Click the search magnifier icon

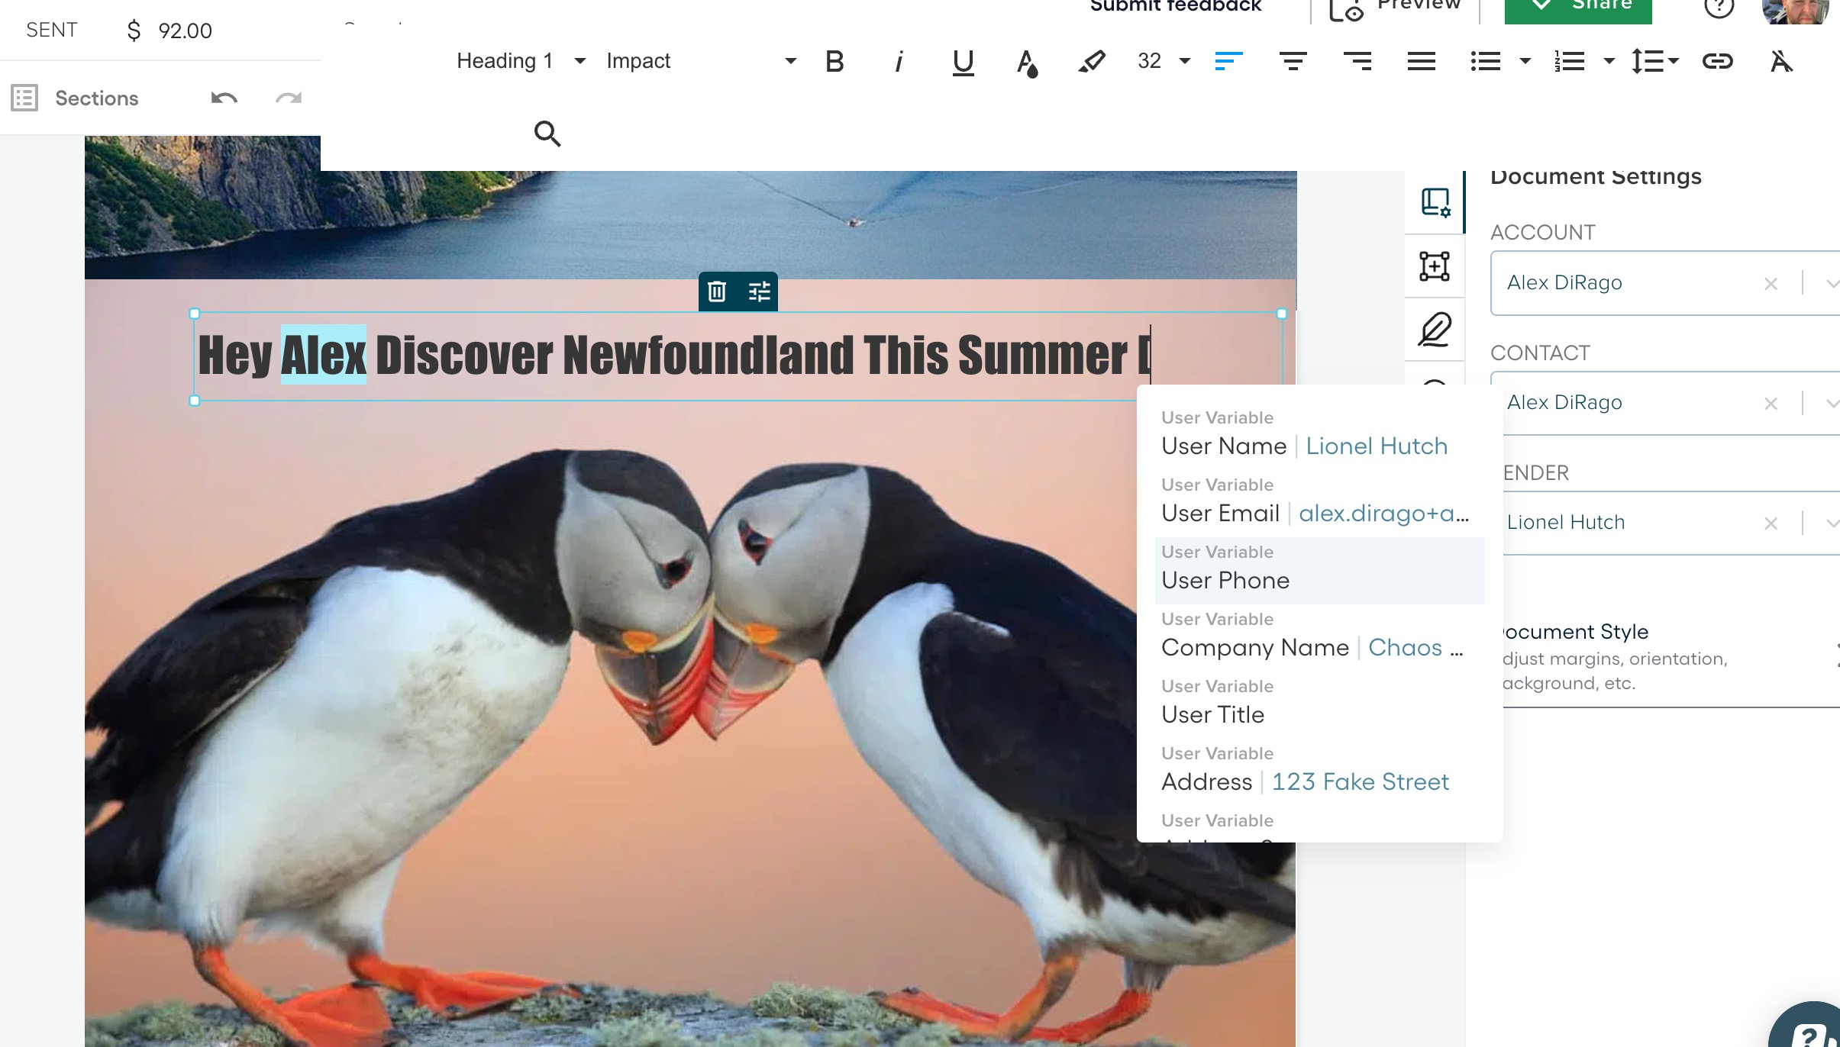click(x=547, y=134)
